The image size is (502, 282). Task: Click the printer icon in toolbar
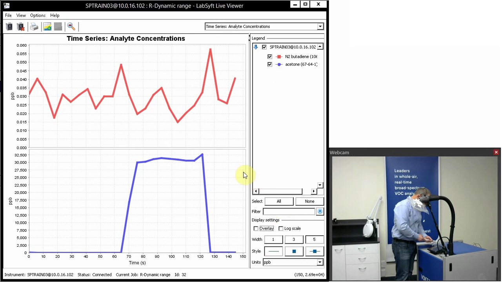click(x=34, y=27)
